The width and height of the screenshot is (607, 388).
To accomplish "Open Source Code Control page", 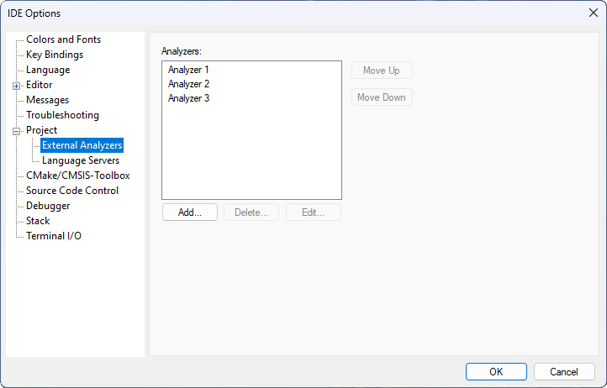I will click(x=72, y=191).
